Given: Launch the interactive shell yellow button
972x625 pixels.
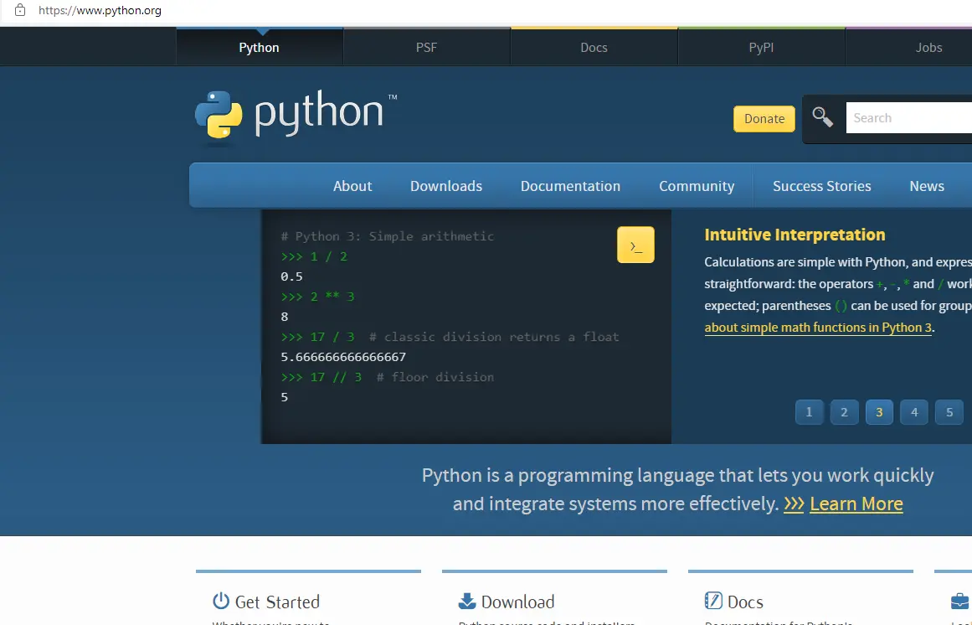Looking at the screenshot, I should (635, 245).
